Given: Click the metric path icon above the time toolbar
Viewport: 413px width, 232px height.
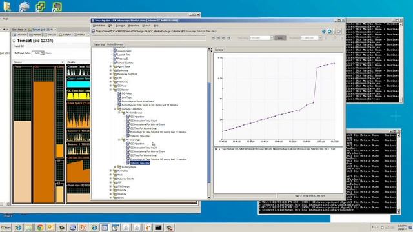Looking at the screenshot, I should click(94, 31).
